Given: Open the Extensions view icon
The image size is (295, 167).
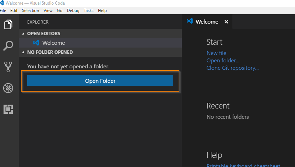Looking at the screenshot, I should pyautogui.click(x=8, y=109).
